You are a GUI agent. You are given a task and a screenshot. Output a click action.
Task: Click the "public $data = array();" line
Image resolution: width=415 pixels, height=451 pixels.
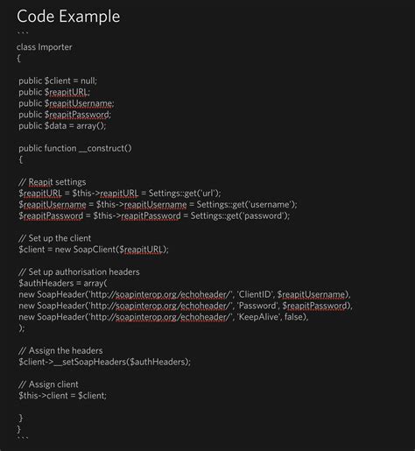click(62, 126)
